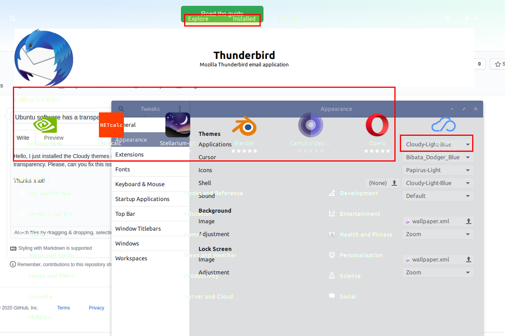Select Windows in the Tweaks sidebar
This screenshot has width=505, height=336.
[150, 244]
